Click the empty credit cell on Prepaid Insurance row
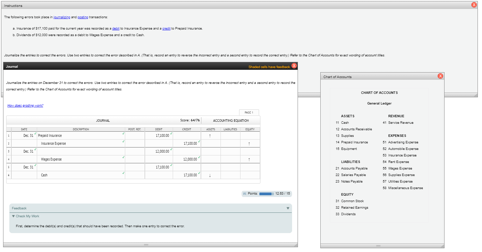 [x=187, y=135]
